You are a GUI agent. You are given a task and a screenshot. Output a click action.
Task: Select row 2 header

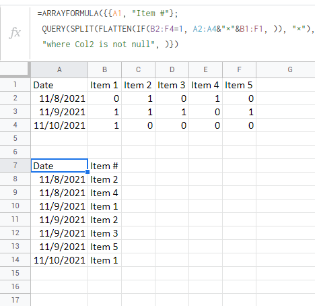(15, 98)
